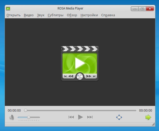Open the Видео menu
The height and width of the screenshot is (131, 159).
click(29, 15)
